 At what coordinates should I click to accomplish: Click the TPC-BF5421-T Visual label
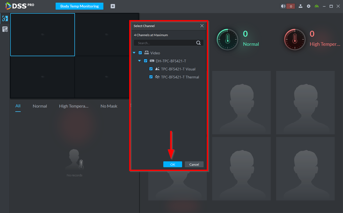(178, 69)
